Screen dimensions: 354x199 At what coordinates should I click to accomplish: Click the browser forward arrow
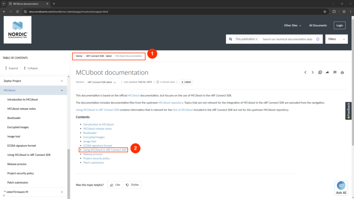[x=11, y=11]
